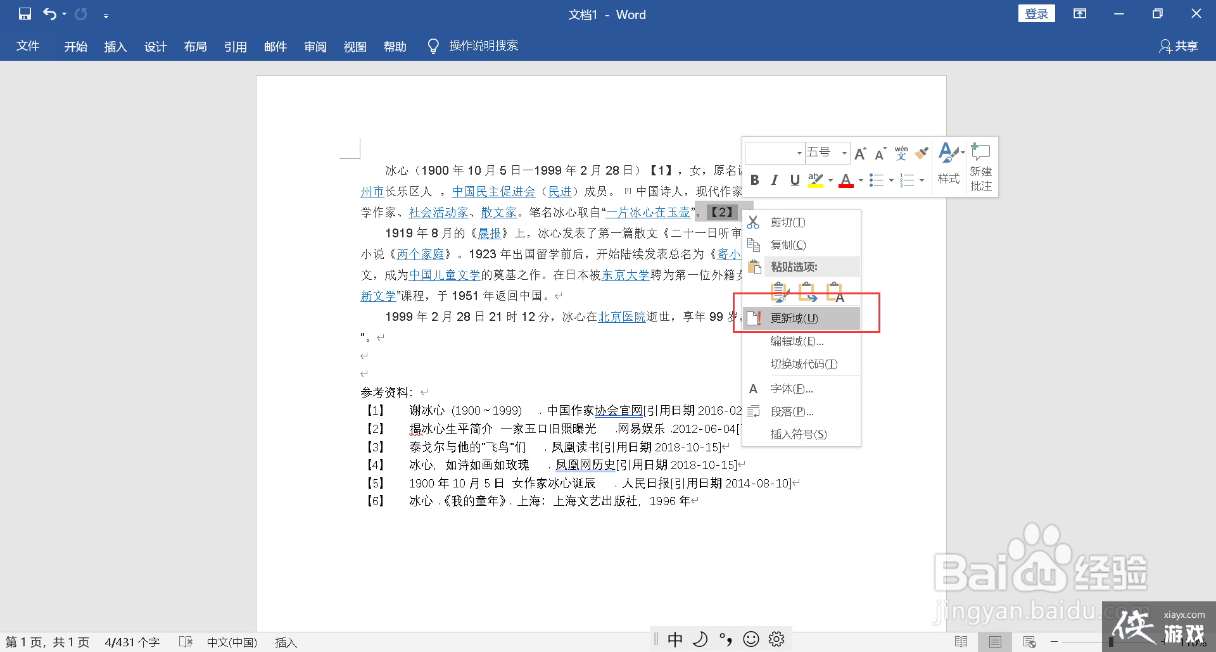
Task: Toggle the IME half-moon width icon
Action: coord(700,639)
